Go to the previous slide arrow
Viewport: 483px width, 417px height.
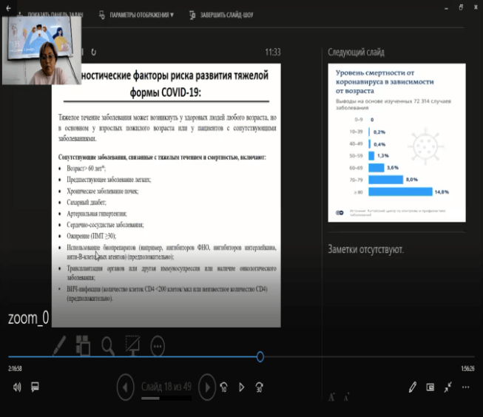(x=126, y=386)
